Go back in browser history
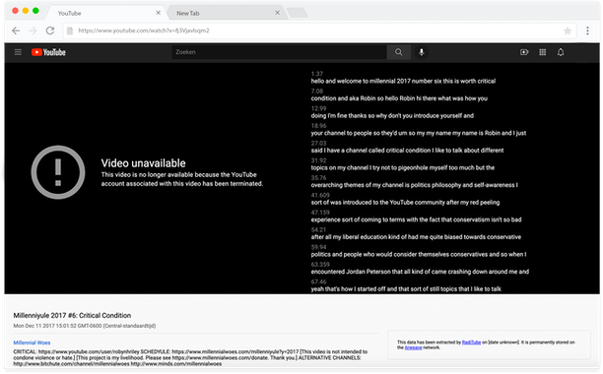603x374 pixels. pos(16,31)
